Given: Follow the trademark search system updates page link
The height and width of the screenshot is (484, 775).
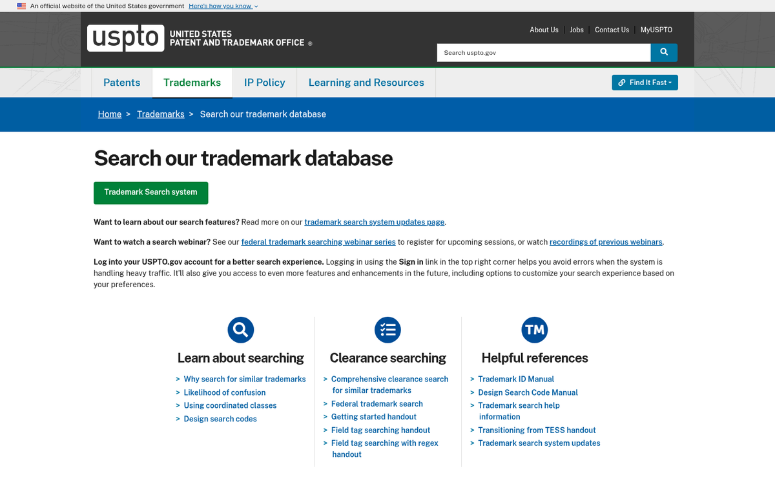Looking at the screenshot, I should (374, 222).
